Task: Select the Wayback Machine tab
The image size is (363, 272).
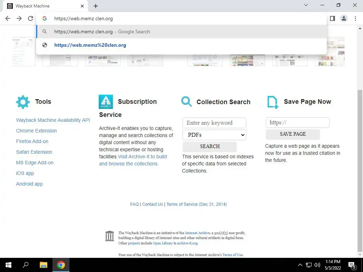Action: tap(45, 6)
